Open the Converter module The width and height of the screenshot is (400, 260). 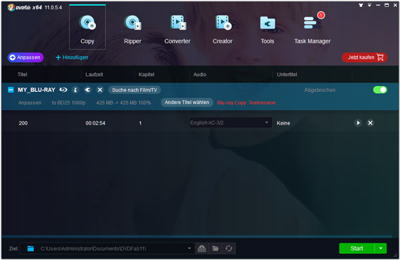point(177,29)
